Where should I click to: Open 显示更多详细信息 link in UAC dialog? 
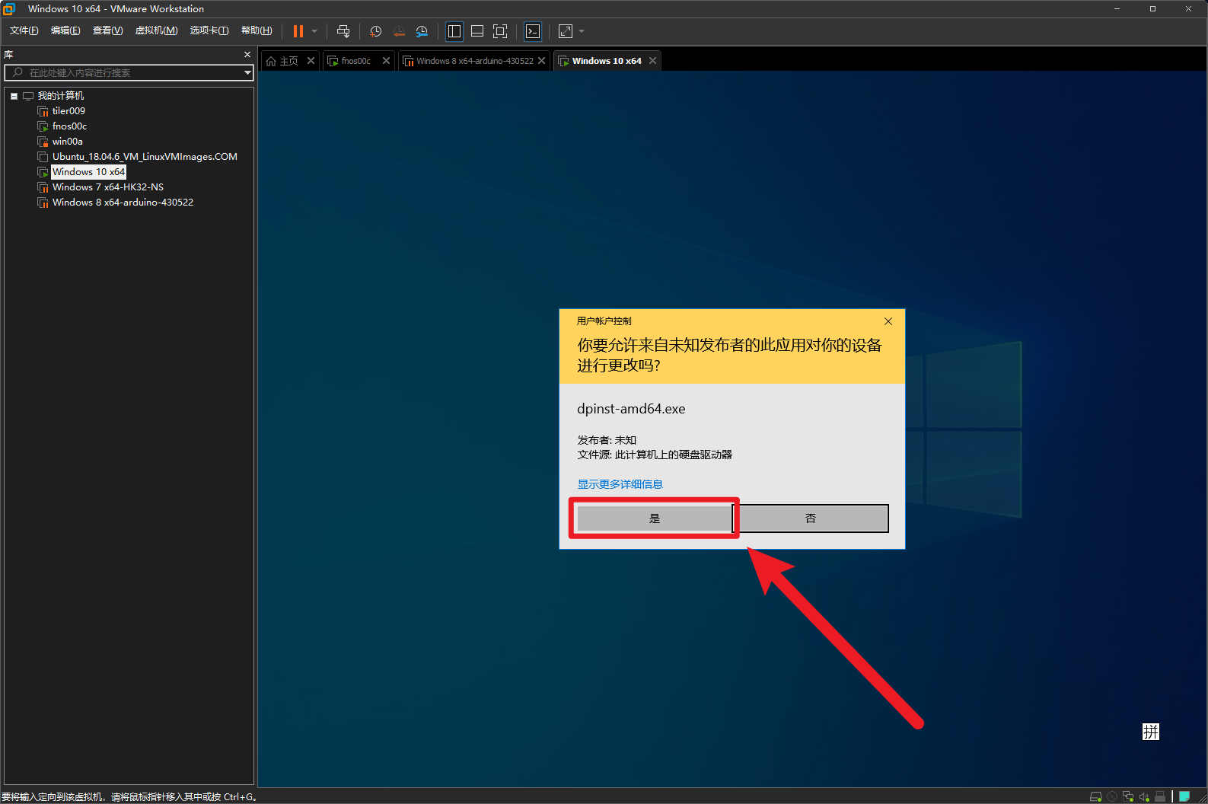[x=620, y=484]
